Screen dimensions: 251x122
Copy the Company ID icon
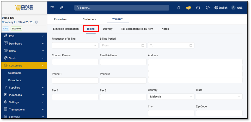pyautogui.click(x=36, y=22)
